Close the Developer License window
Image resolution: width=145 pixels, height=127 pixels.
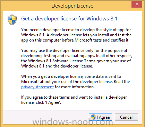click(x=137, y=4)
